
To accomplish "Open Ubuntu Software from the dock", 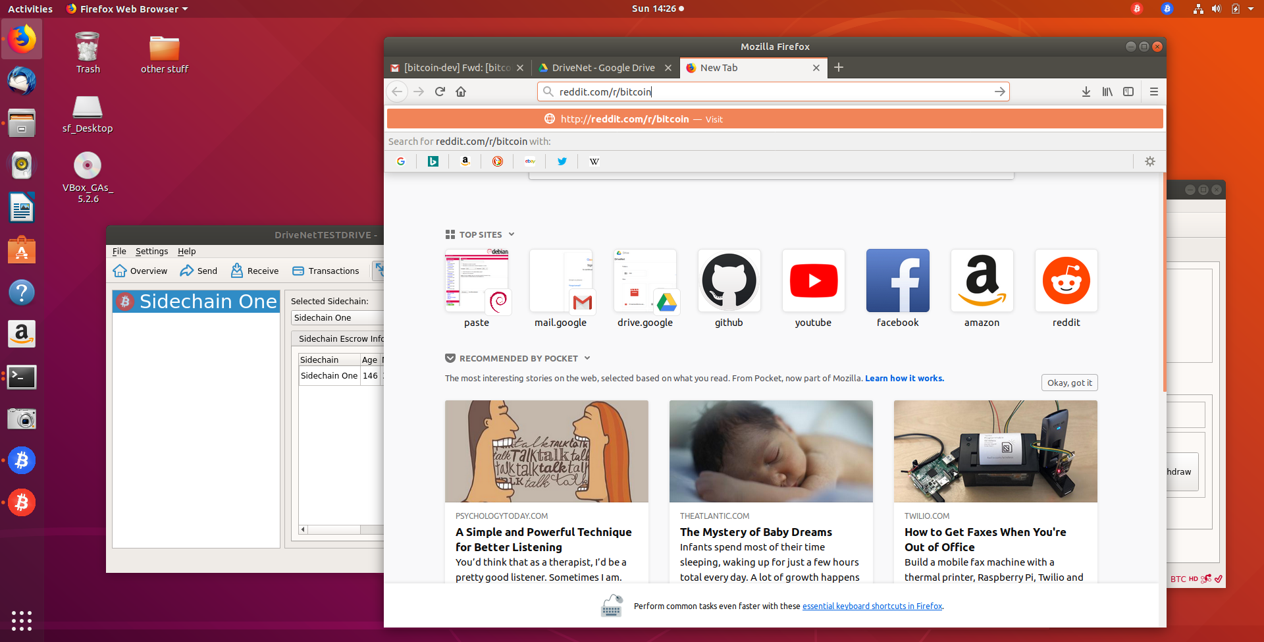I will coord(22,250).
